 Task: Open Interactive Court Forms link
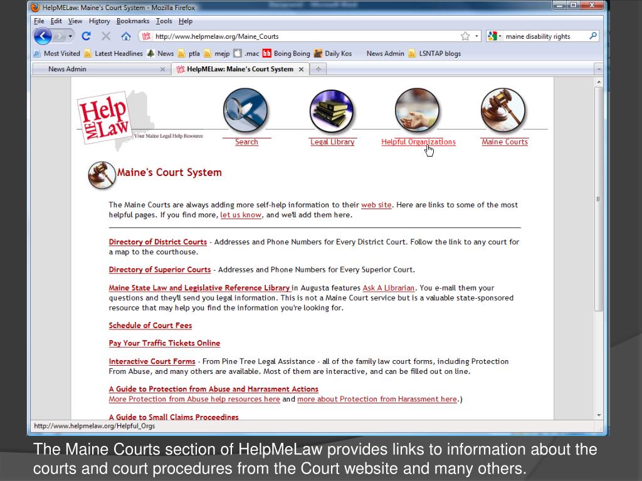[x=152, y=361]
